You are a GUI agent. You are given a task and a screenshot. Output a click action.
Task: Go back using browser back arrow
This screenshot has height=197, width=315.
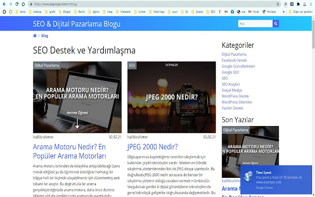click(4, 3)
